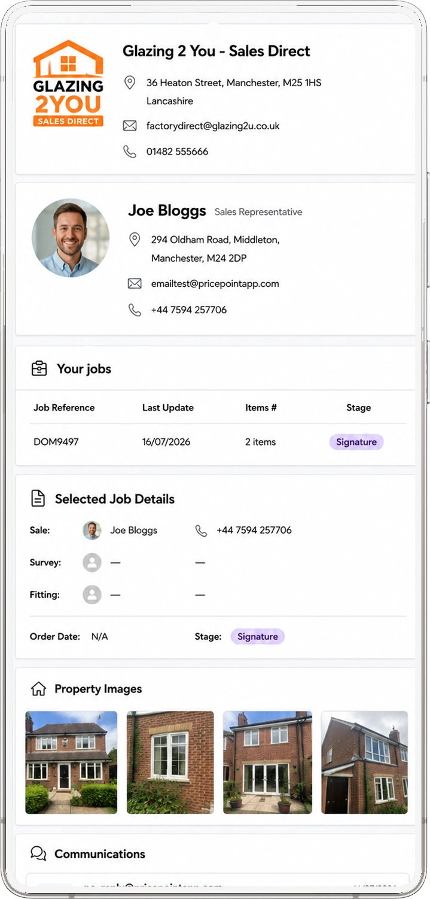This screenshot has width=430, height=899.
Task: Click the placeholder avatar in the Survey row
Action: [92, 562]
